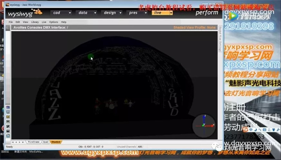Open the File menu
The height and width of the screenshot is (160, 281).
coord(11,22)
